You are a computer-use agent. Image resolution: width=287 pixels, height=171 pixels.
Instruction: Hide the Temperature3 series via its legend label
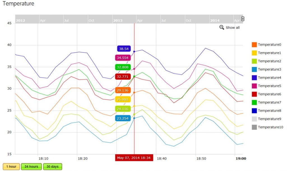(x=269, y=70)
